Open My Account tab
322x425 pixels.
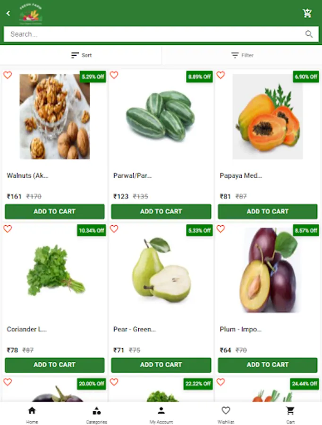coord(161,414)
